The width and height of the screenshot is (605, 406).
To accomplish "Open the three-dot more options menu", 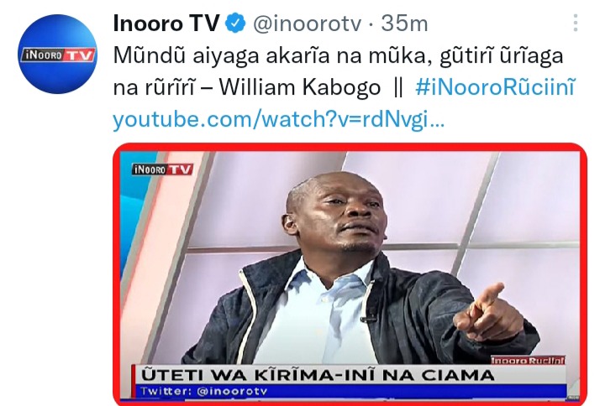I will (576, 23).
